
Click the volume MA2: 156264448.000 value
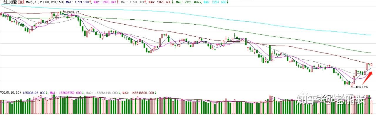102,93
